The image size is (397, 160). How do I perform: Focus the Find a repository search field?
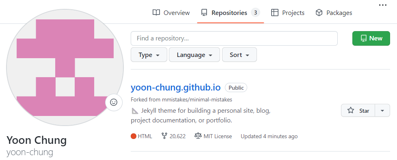(x=234, y=38)
